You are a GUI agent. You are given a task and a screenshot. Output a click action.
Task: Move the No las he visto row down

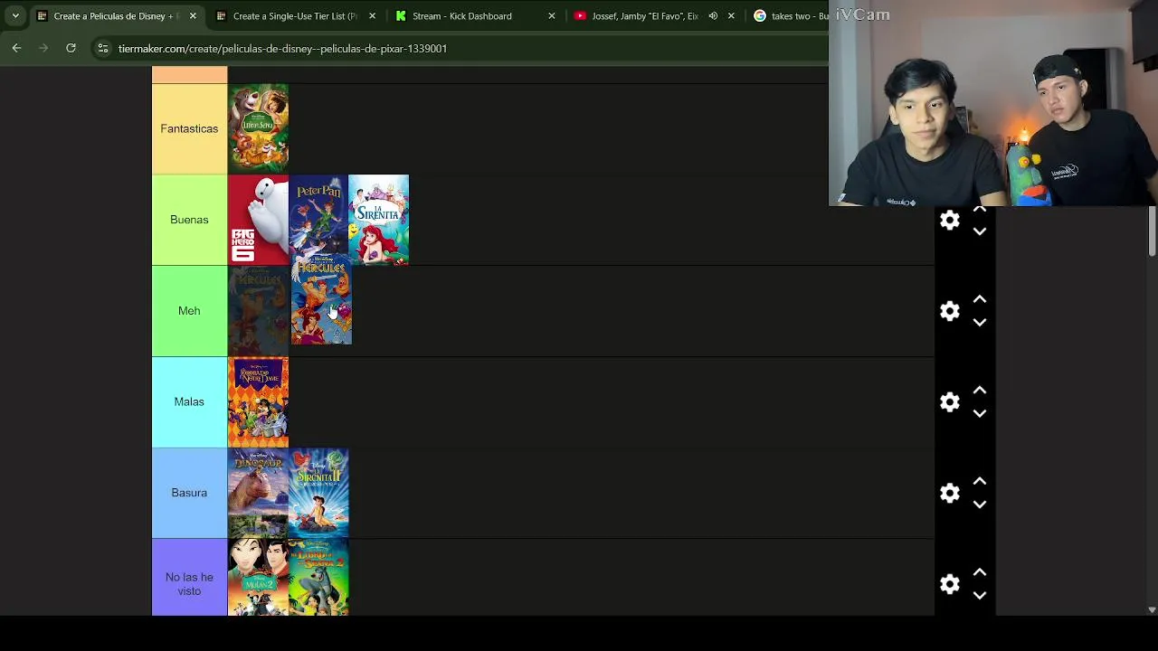979,596
